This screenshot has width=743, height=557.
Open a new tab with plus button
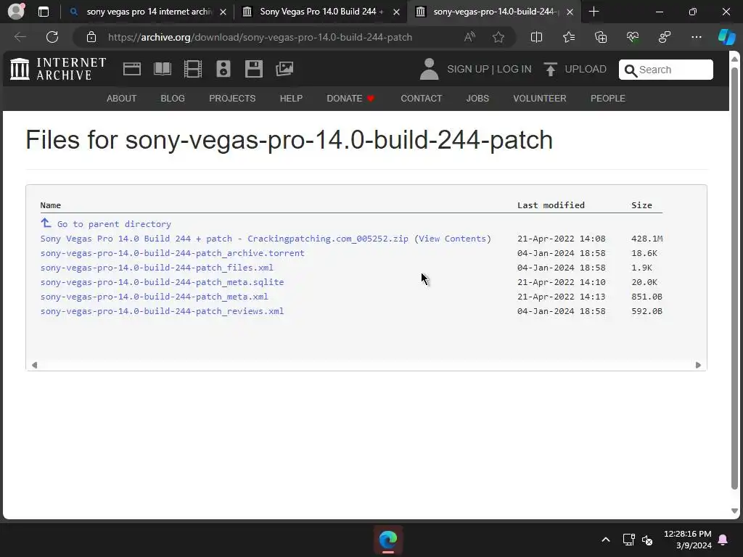pos(594,12)
